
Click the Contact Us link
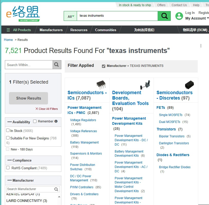tap(179, 5)
